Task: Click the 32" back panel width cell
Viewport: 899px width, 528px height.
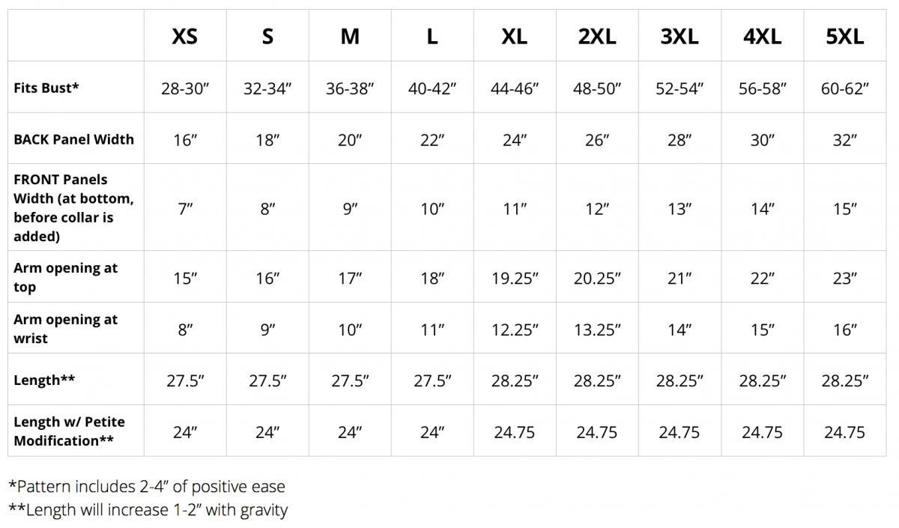Action: [x=844, y=140]
